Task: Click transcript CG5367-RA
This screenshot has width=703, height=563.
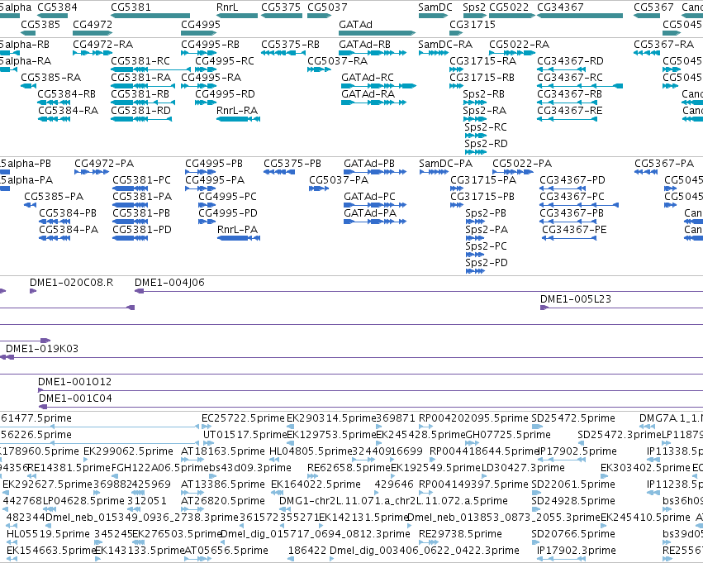Action: [664, 45]
